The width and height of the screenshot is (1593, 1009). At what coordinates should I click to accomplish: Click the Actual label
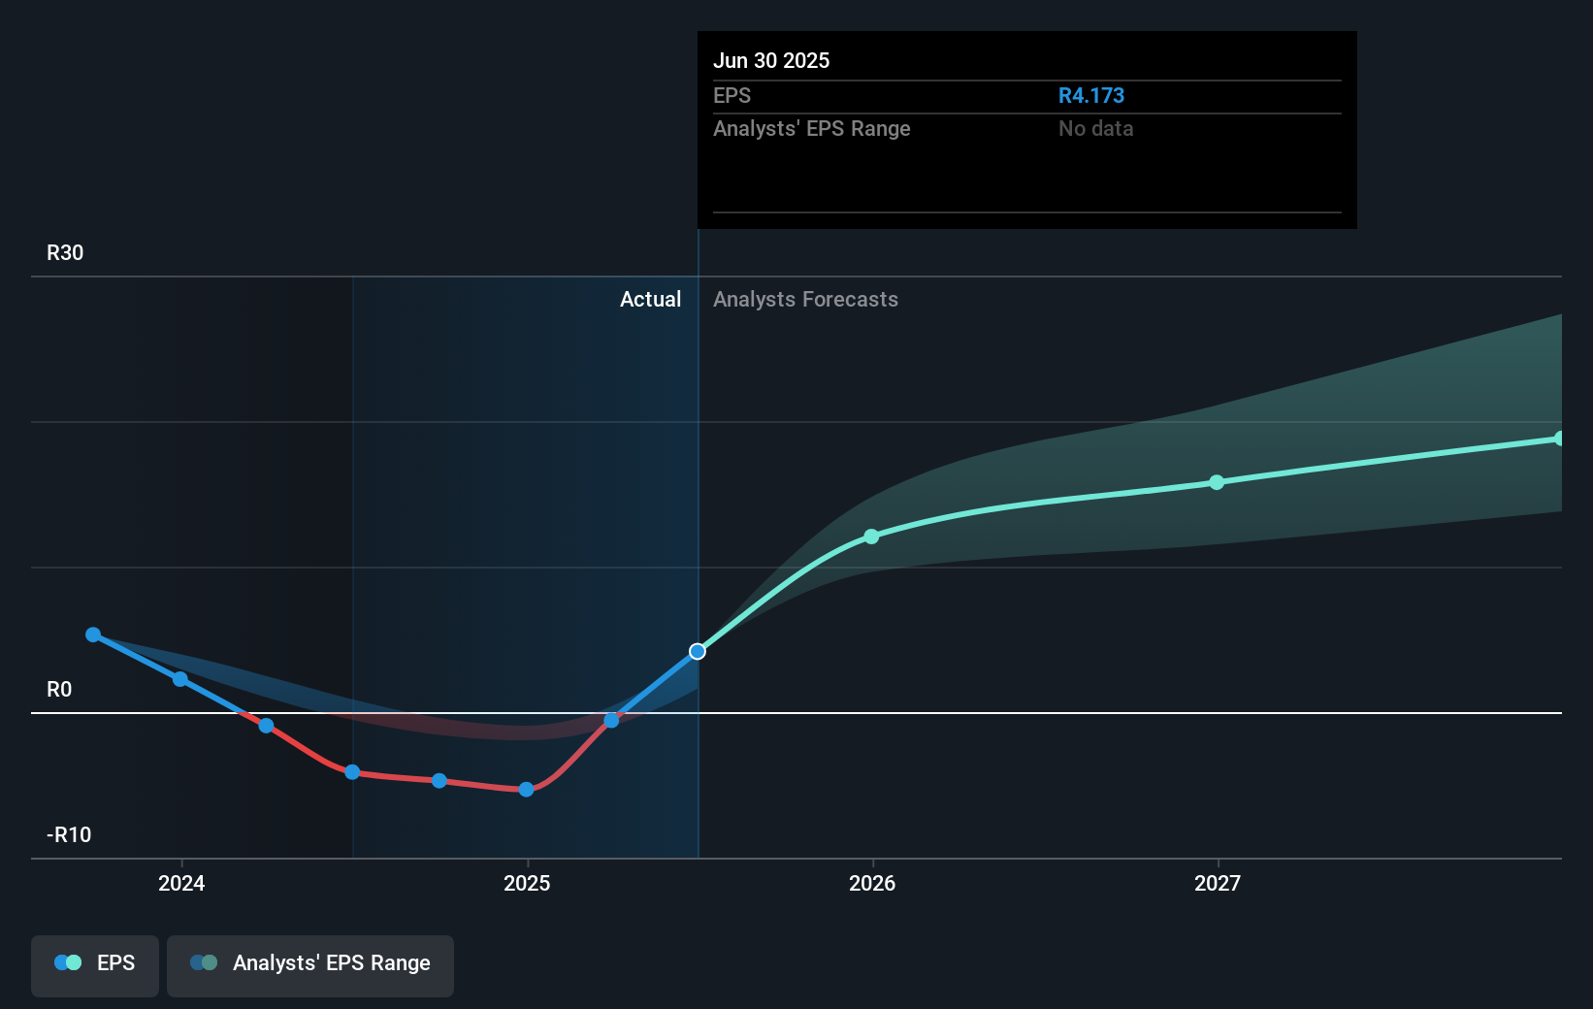pos(650,299)
